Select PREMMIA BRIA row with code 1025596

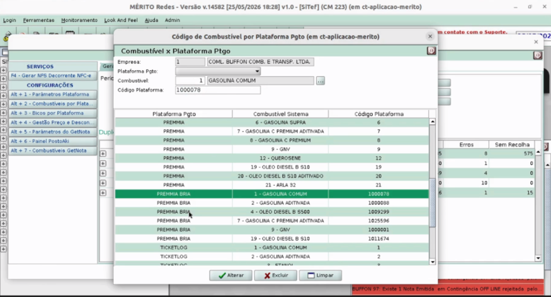click(271, 221)
